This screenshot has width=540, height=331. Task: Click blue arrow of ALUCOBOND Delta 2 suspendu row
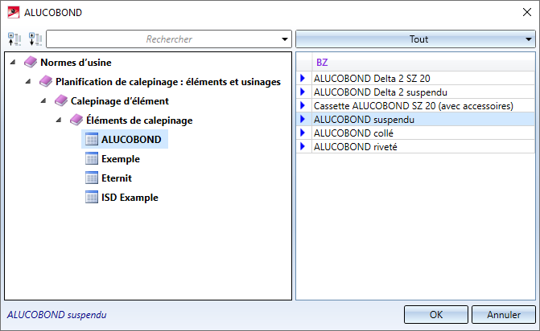pos(303,92)
